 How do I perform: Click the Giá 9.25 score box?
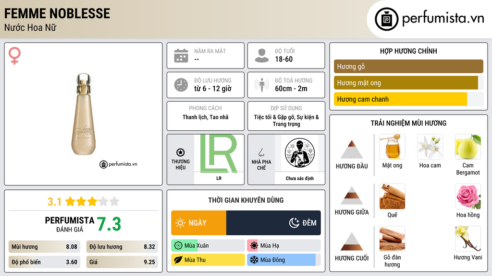tap(122, 262)
